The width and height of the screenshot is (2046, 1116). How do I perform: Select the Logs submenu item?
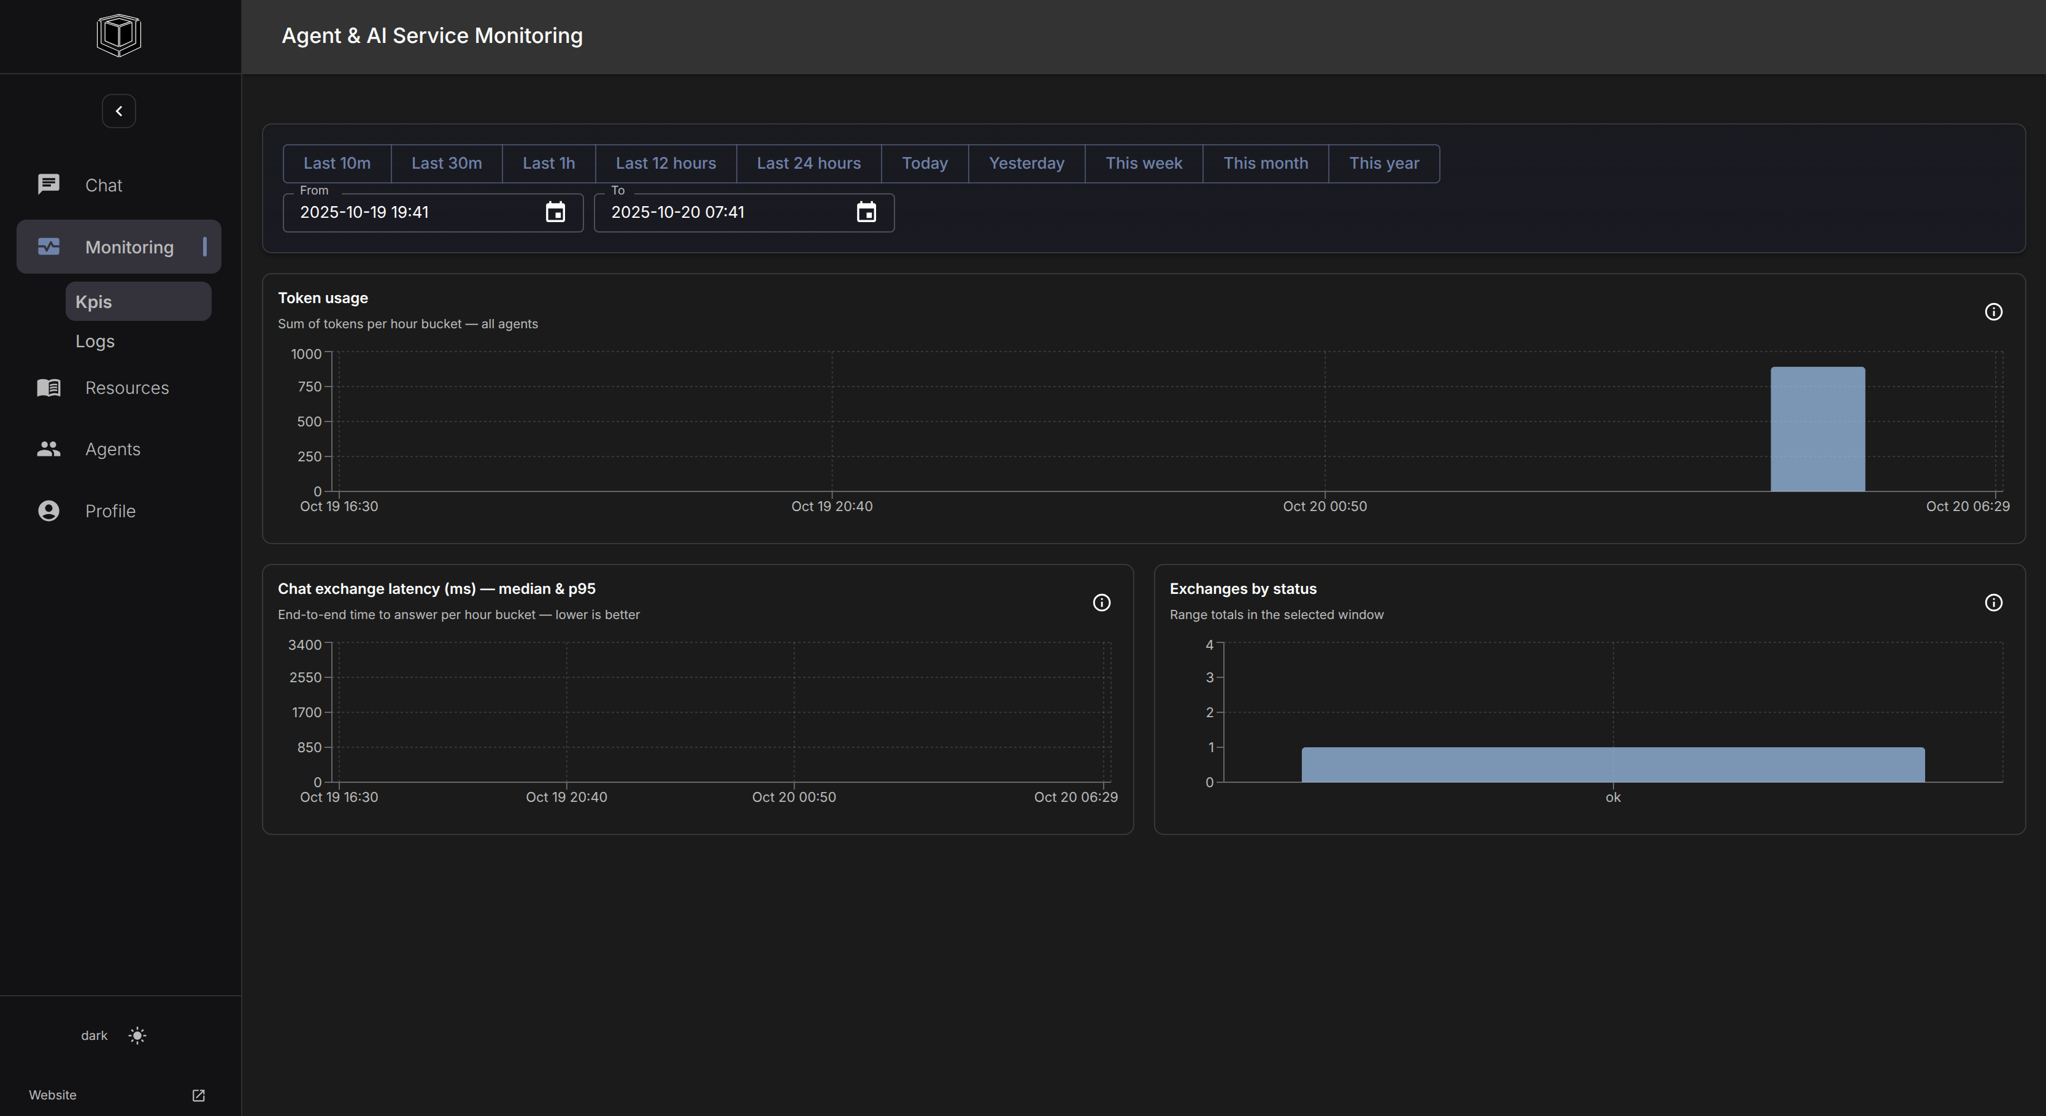click(x=95, y=342)
